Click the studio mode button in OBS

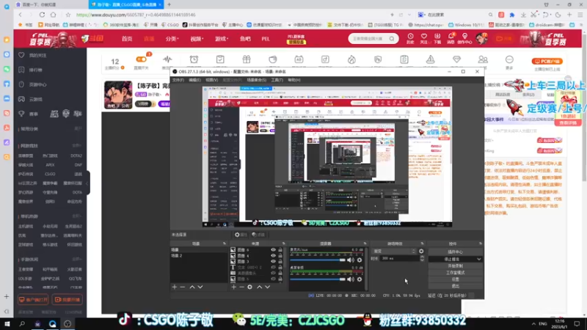pyautogui.click(x=455, y=273)
